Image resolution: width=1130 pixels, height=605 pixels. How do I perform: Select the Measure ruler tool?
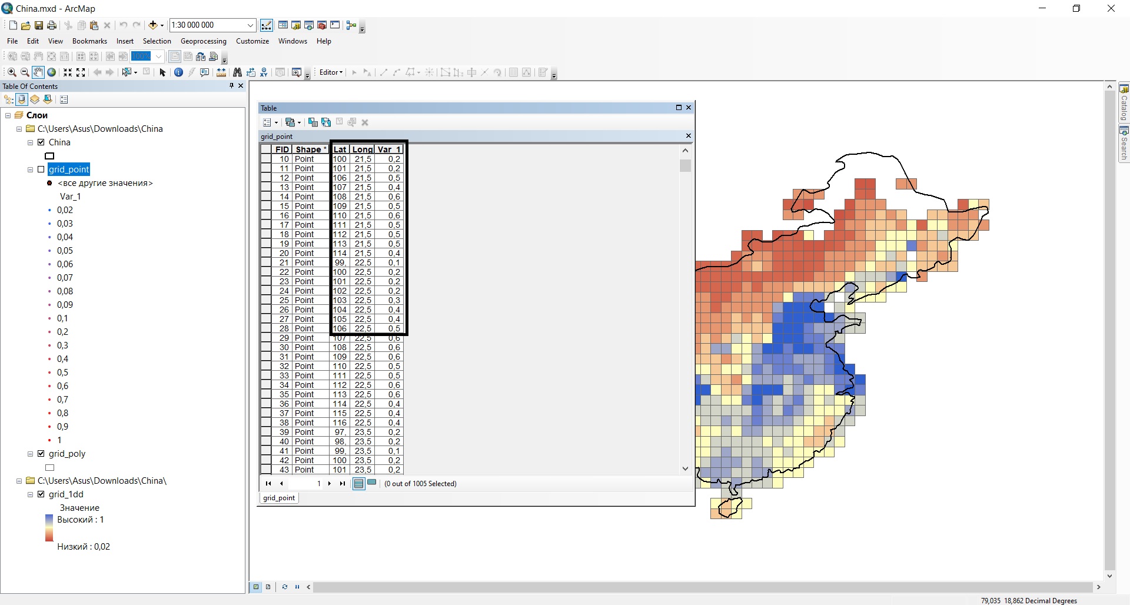point(221,72)
